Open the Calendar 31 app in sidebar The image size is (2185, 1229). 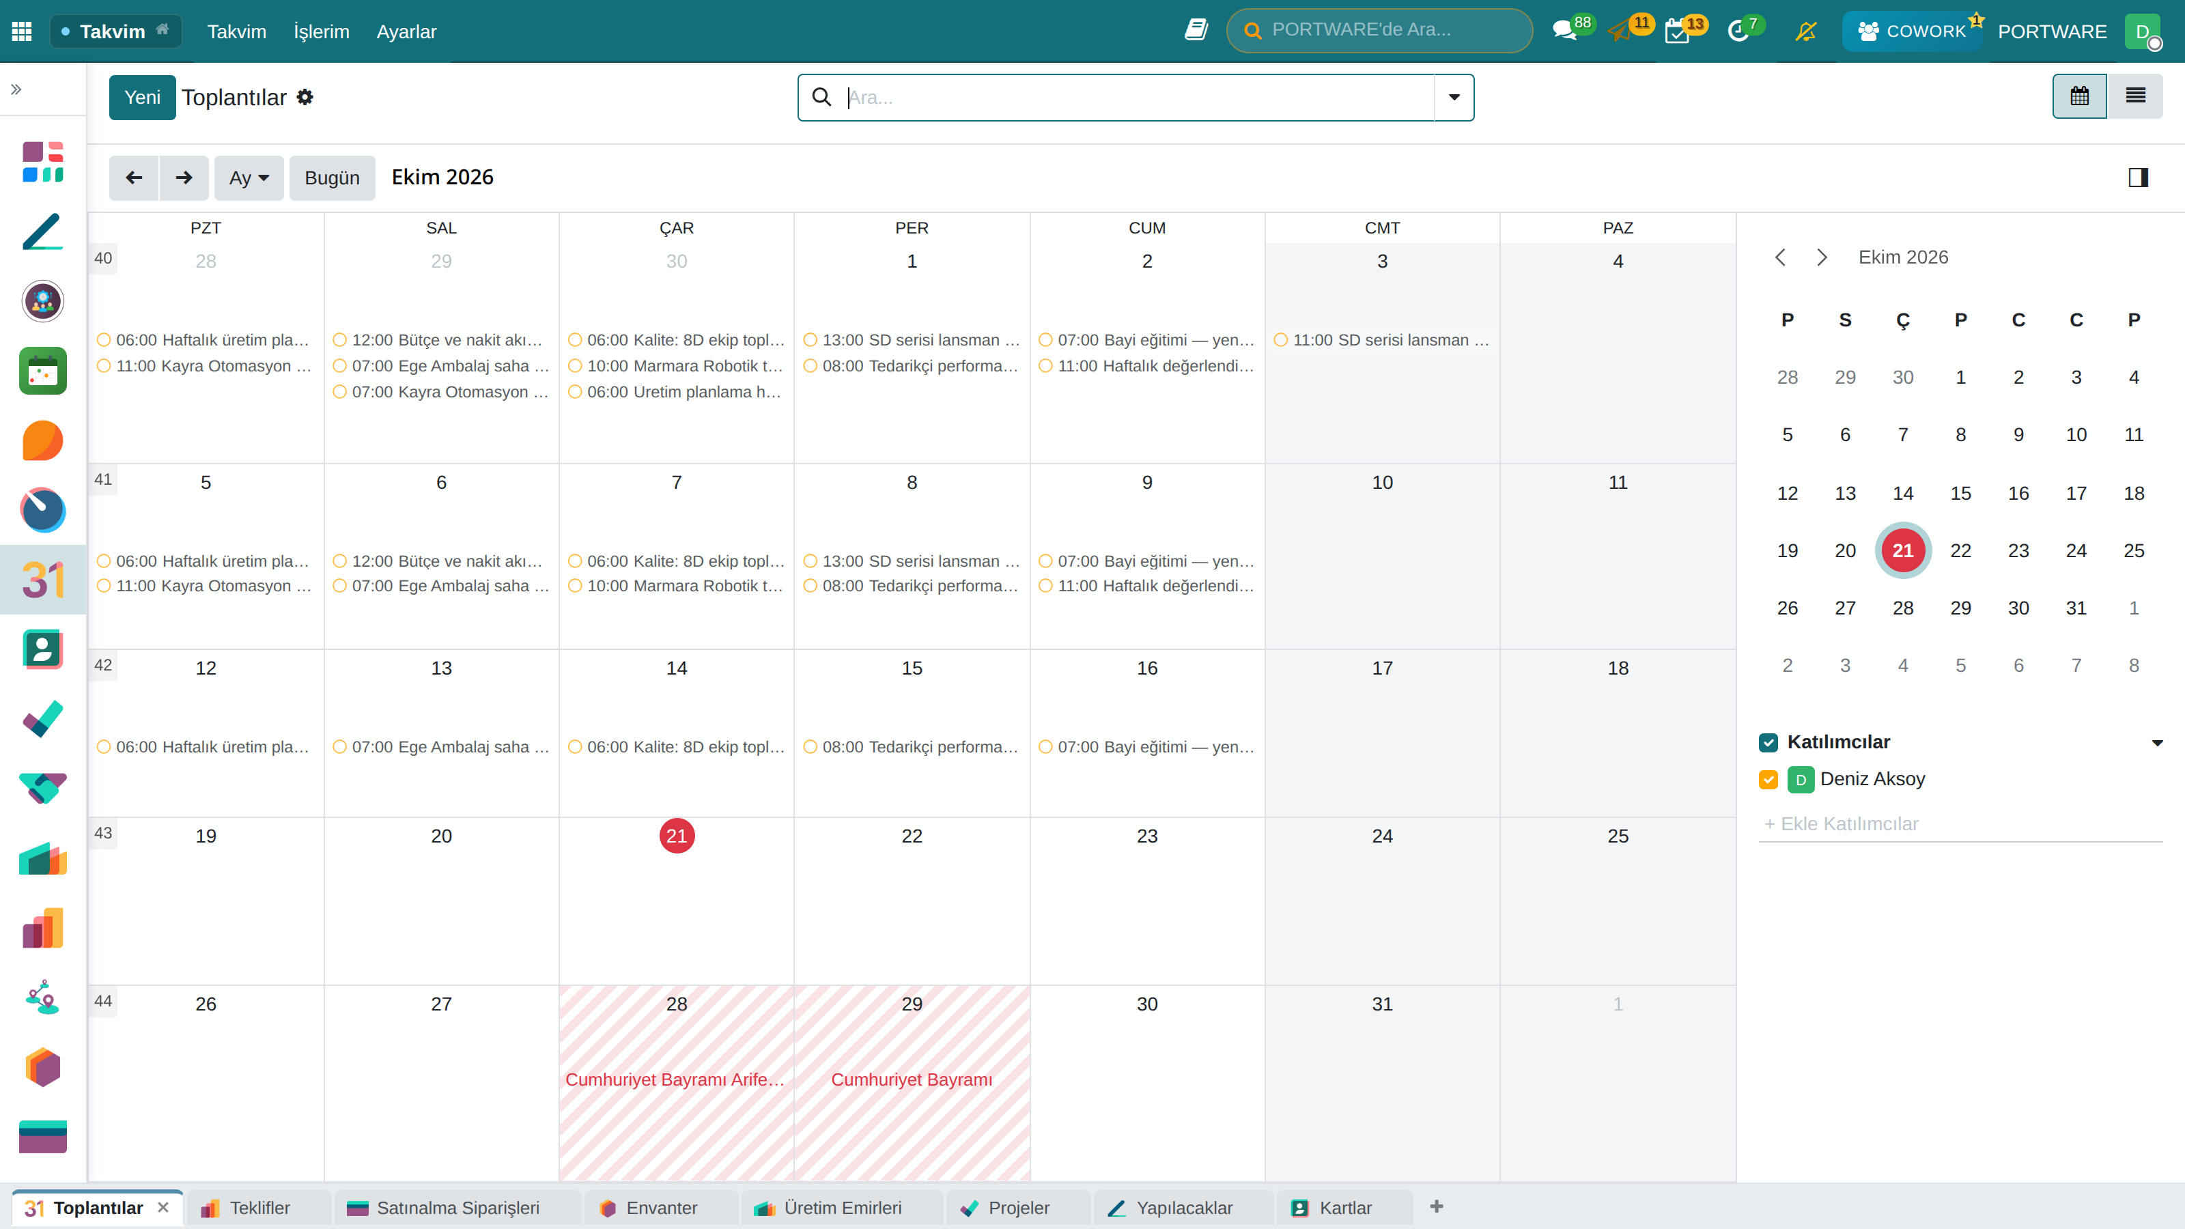tap(42, 579)
